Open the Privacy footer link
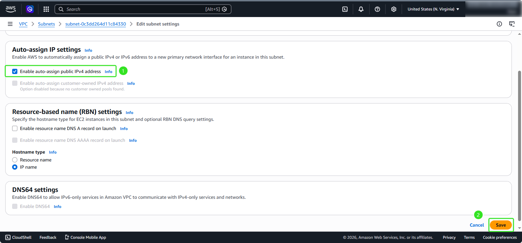The height and width of the screenshot is (243, 522). coord(449,237)
